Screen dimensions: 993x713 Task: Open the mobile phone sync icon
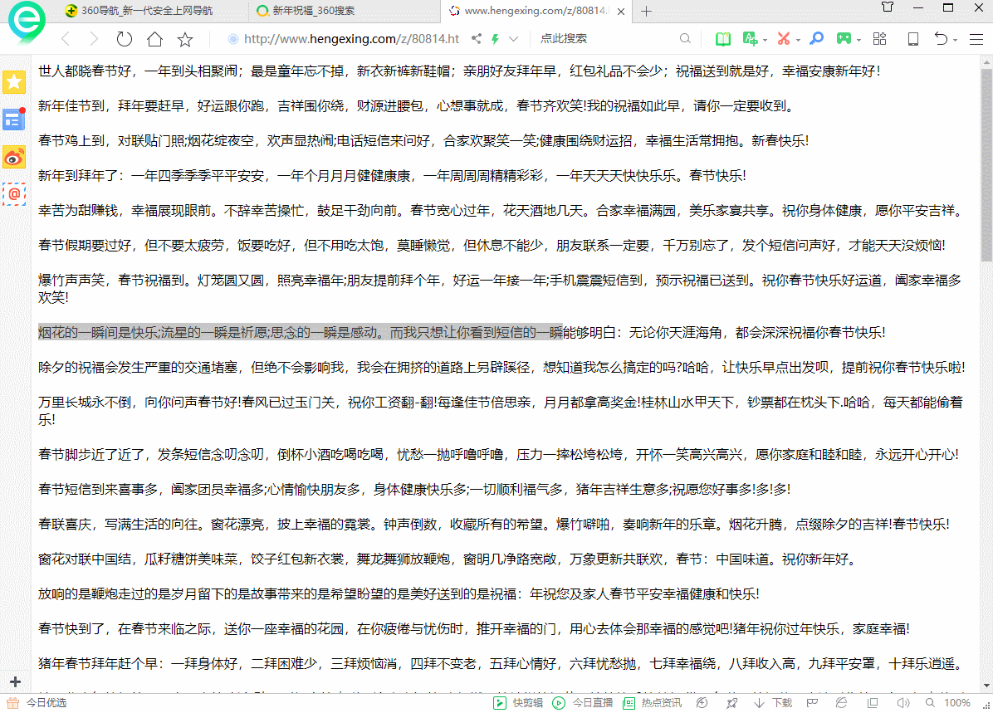[x=912, y=39]
